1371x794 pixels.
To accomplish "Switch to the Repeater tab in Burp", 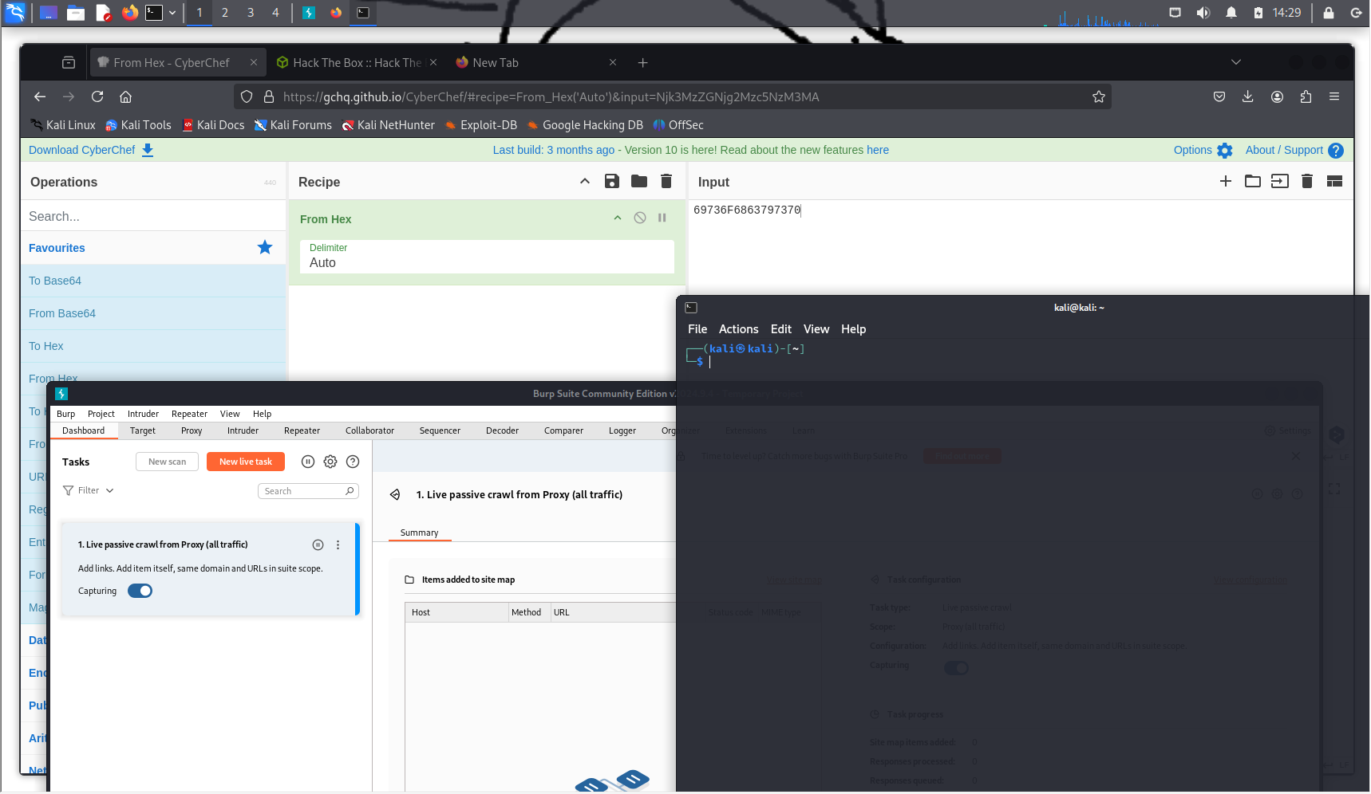I will point(302,430).
